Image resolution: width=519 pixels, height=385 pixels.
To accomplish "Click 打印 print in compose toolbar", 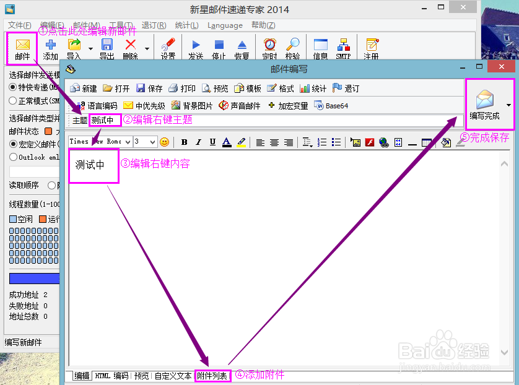I will 181,89.
